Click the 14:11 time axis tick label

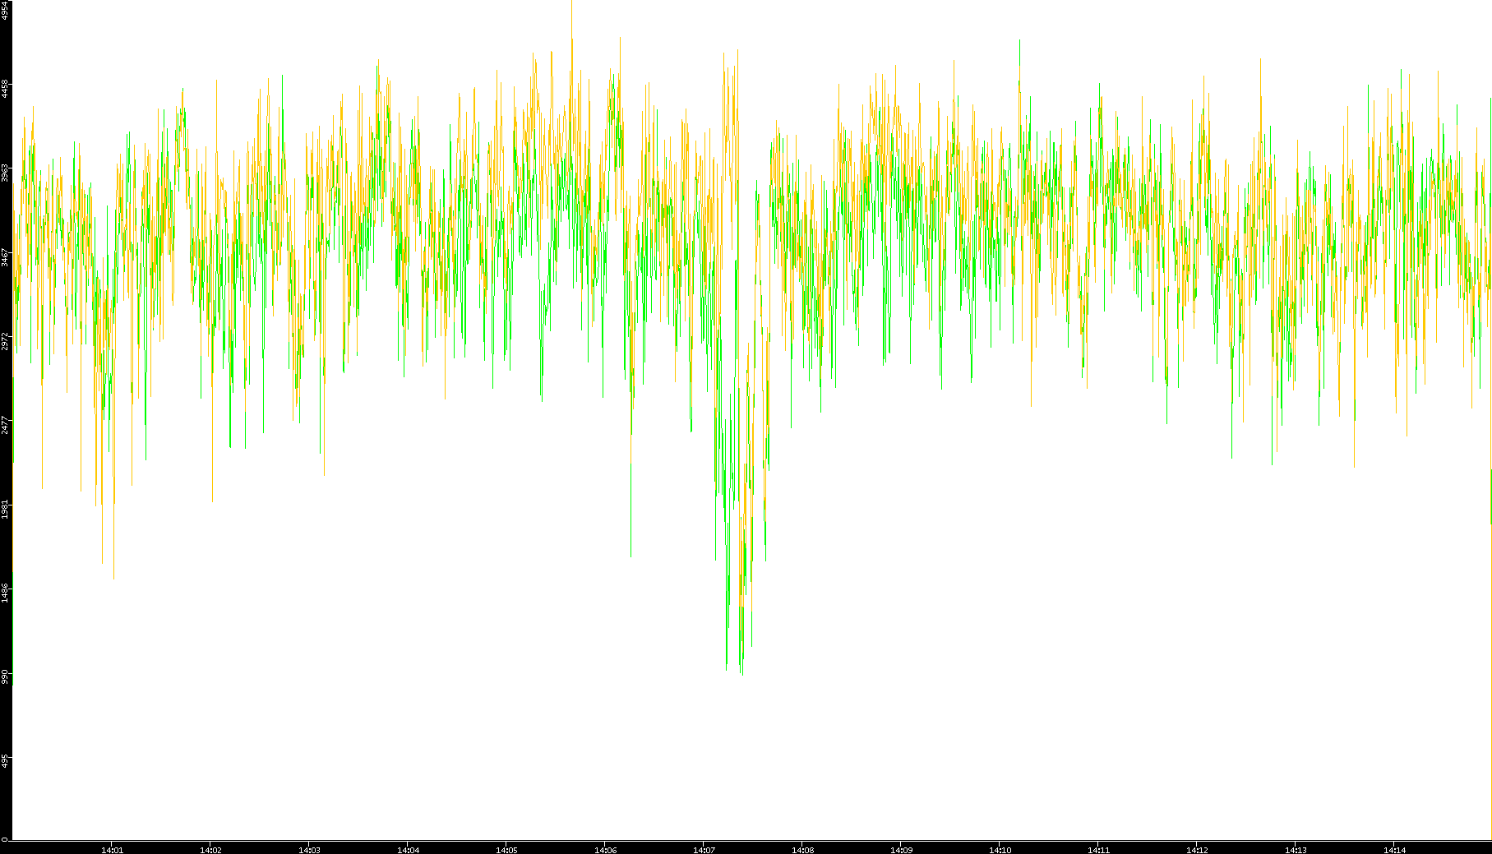tap(1098, 850)
